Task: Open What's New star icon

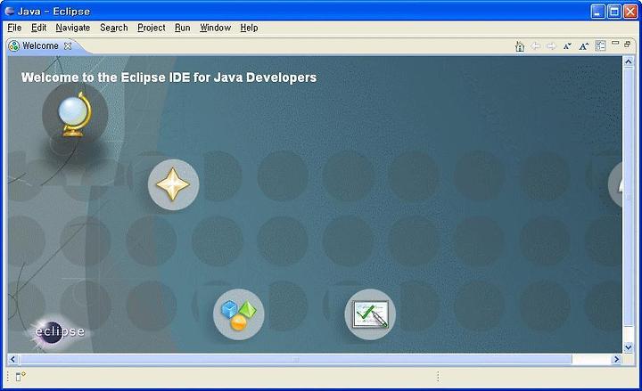Action: (173, 184)
